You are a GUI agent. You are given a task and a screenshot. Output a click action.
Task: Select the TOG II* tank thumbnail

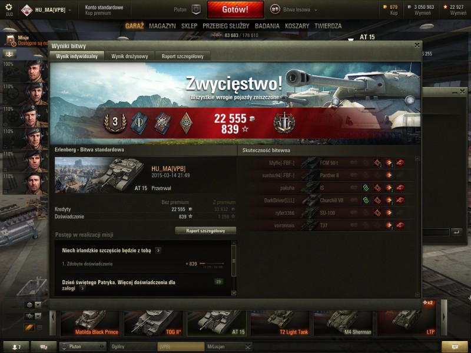[x=154, y=323]
